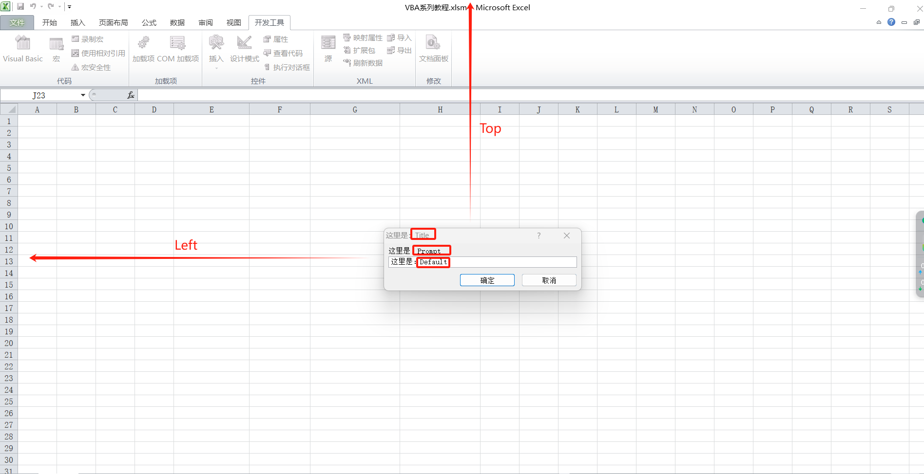Click 查看代码 view code
This screenshot has width=924, height=474.
[283, 53]
